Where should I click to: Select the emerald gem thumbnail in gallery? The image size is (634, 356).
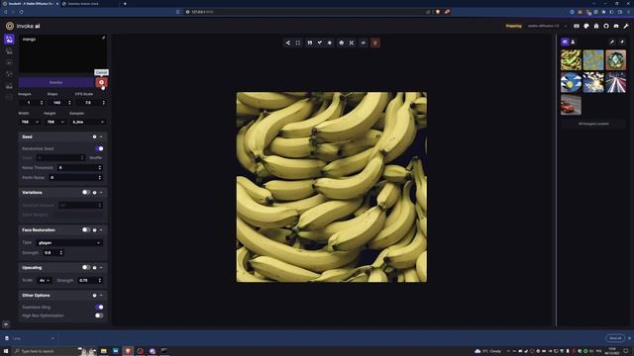tap(616, 60)
